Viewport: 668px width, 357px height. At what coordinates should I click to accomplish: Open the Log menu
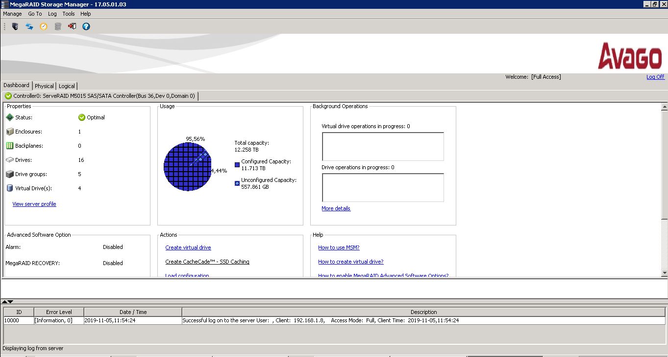coord(52,14)
